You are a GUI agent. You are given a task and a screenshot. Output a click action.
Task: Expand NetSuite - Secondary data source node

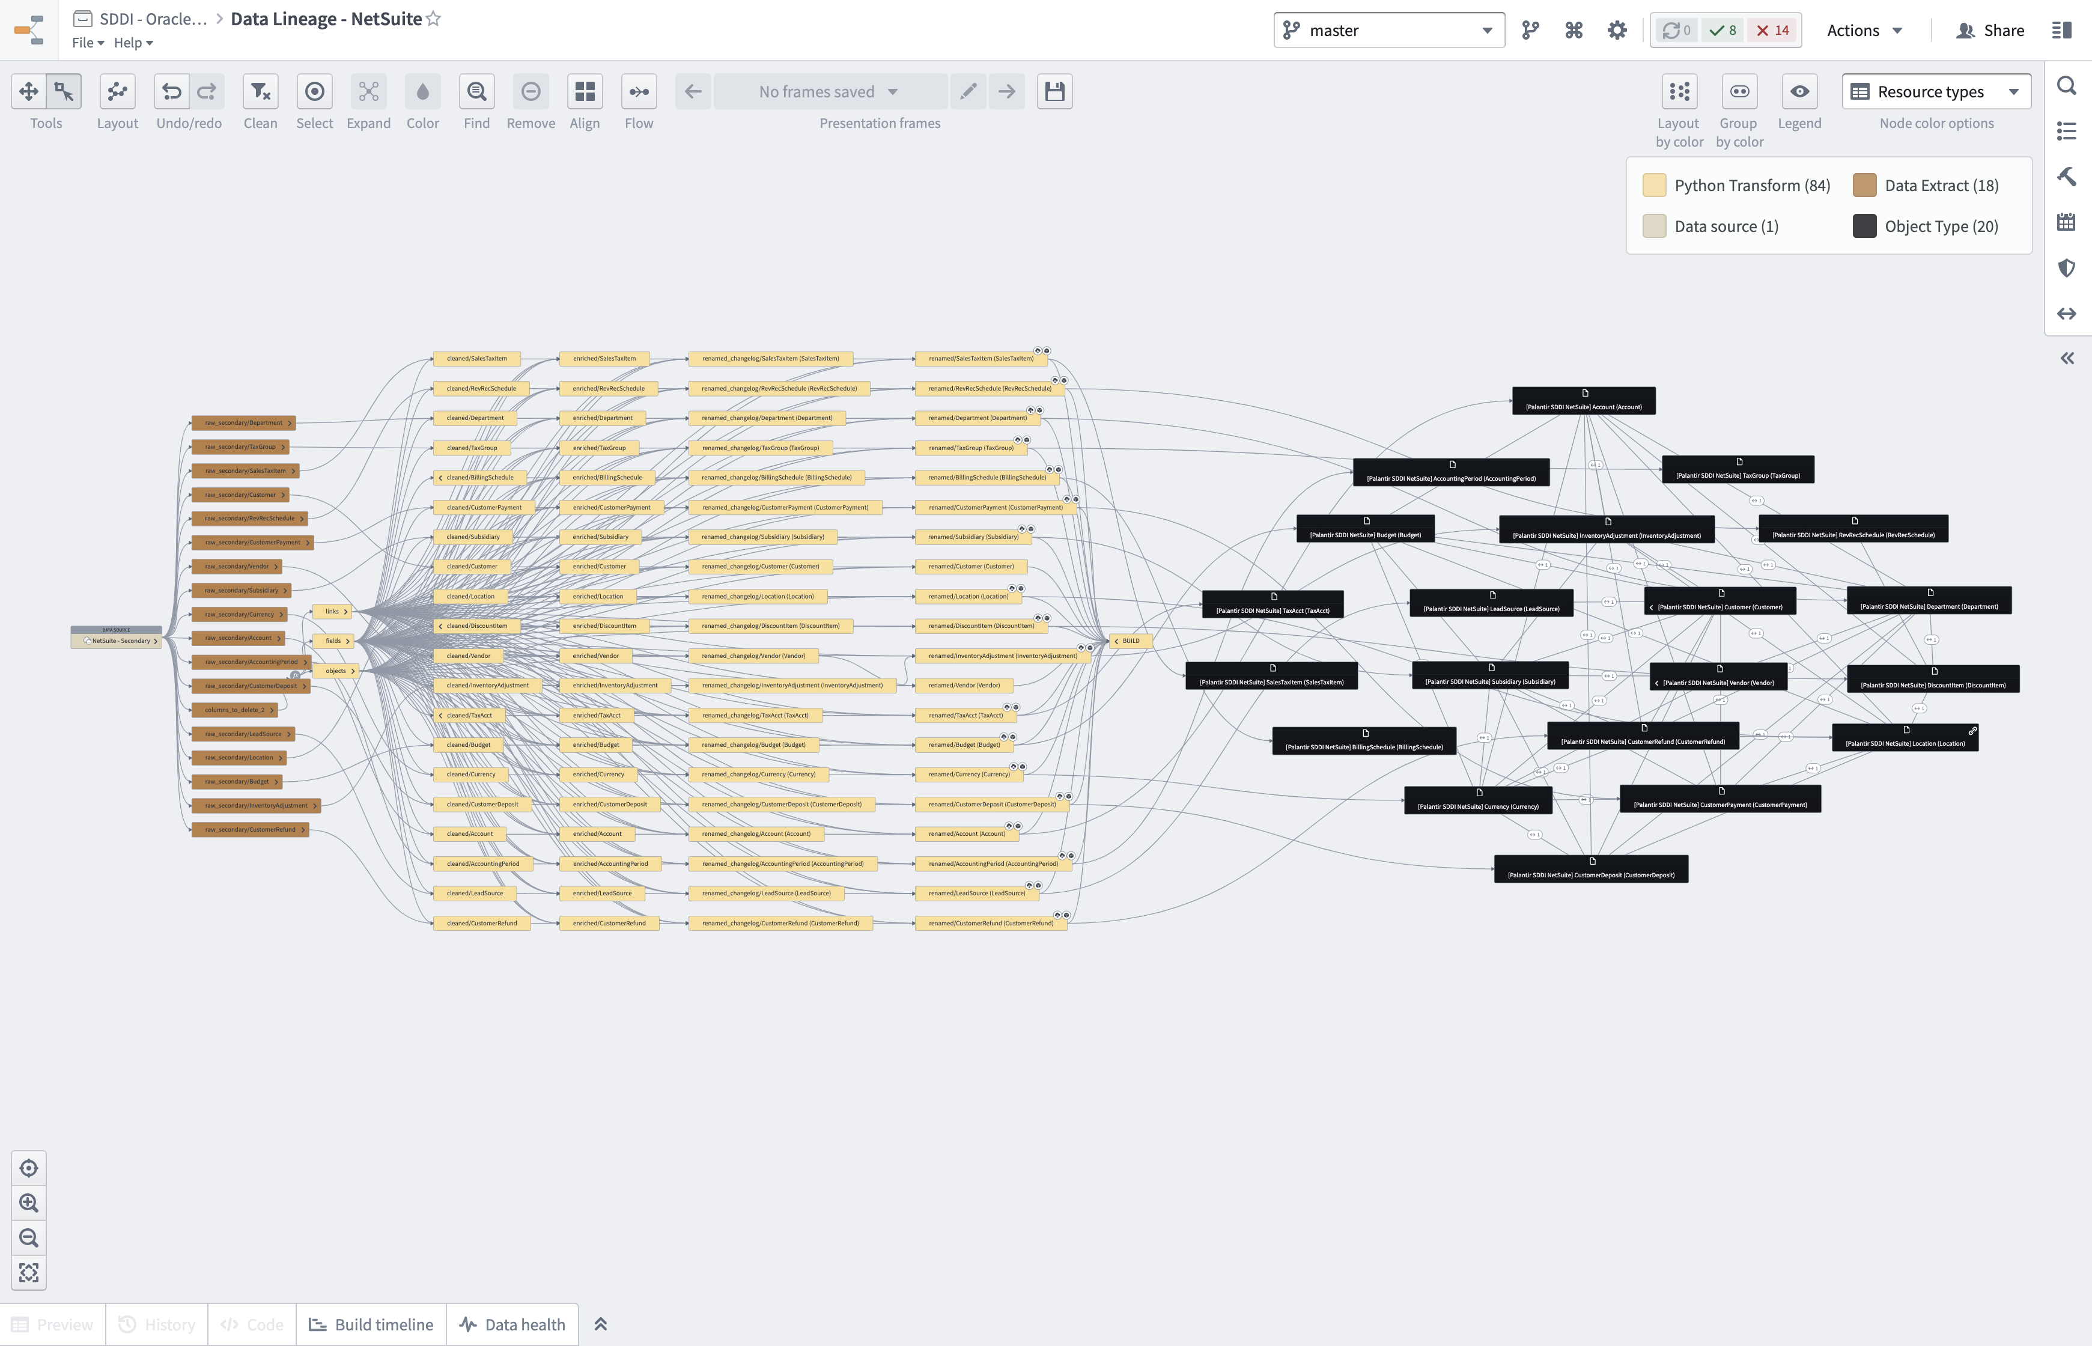[156, 642]
